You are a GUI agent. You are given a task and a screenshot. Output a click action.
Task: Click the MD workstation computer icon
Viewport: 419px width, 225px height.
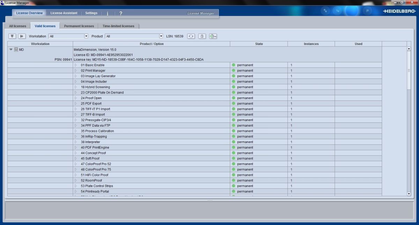pyautogui.click(x=16, y=50)
